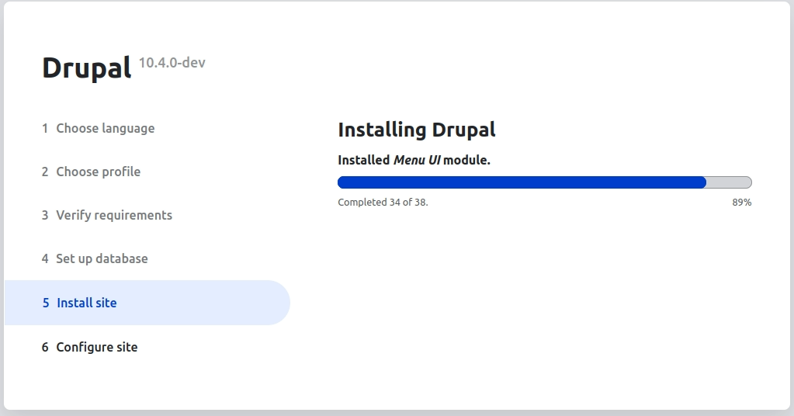
Task: Click the step number 2 in sidebar
Action: point(45,172)
